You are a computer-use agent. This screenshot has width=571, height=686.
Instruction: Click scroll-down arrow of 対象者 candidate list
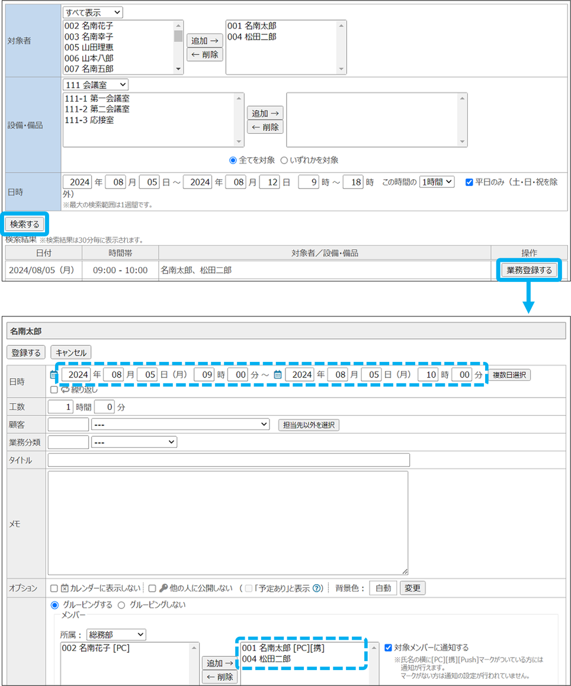pyautogui.click(x=178, y=69)
